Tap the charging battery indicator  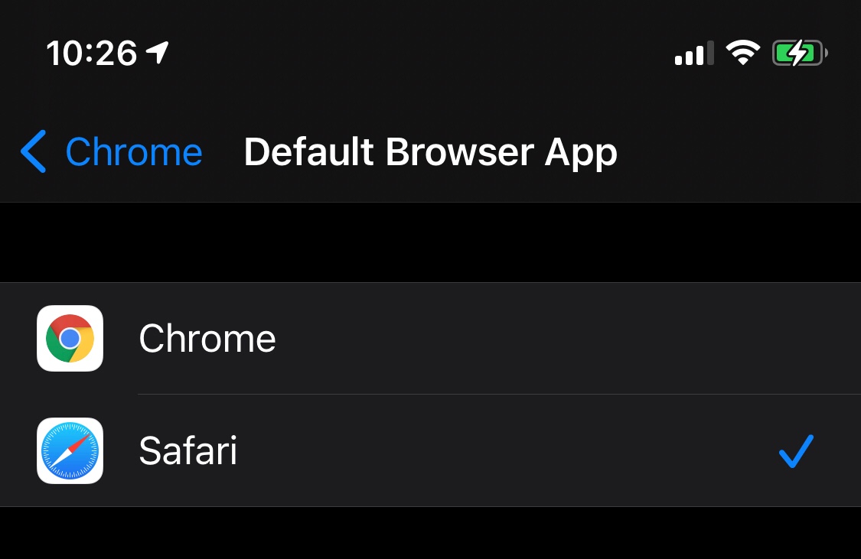800,54
